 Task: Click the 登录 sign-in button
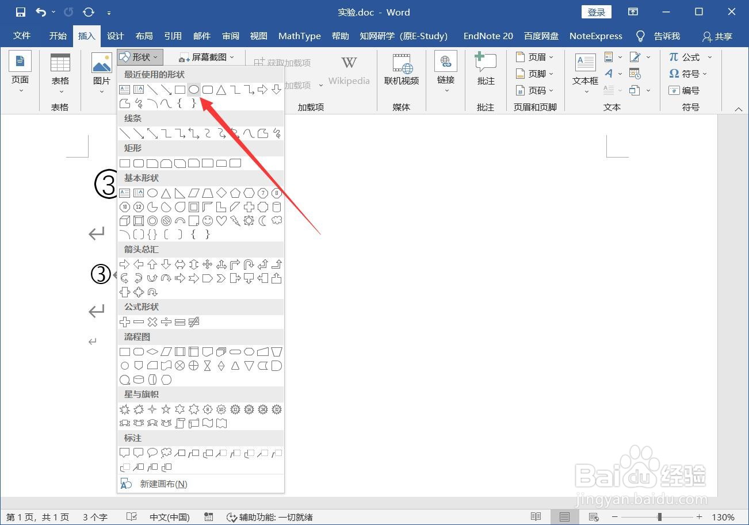tap(597, 12)
